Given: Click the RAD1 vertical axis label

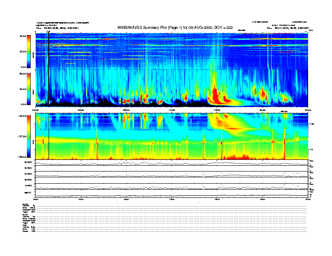Looking at the screenshot, I should (x=33, y=92).
